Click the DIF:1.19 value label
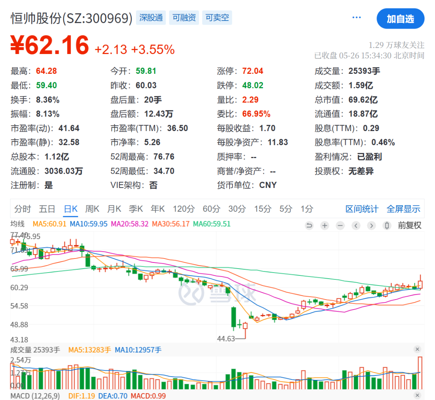 (x=82, y=396)
